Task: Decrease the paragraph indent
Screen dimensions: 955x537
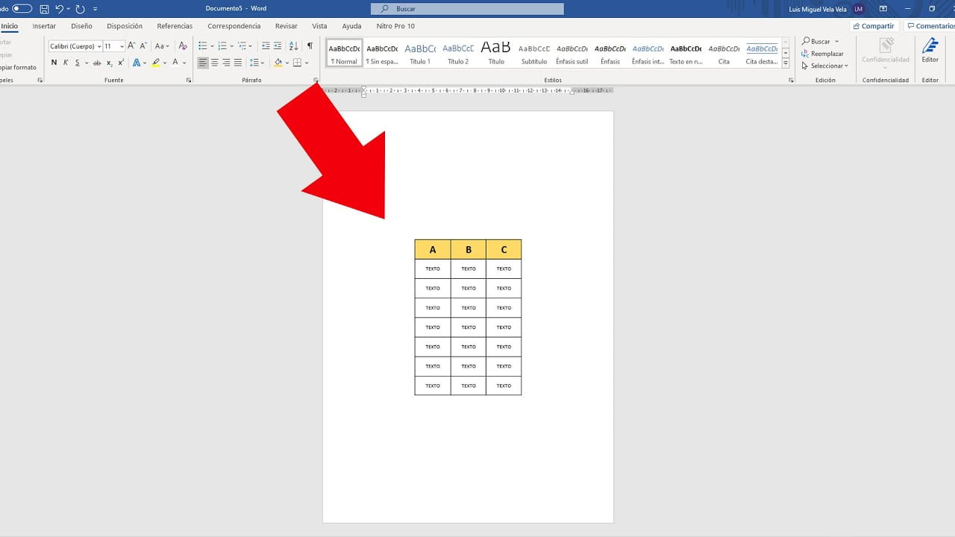Action: point(266,46)
